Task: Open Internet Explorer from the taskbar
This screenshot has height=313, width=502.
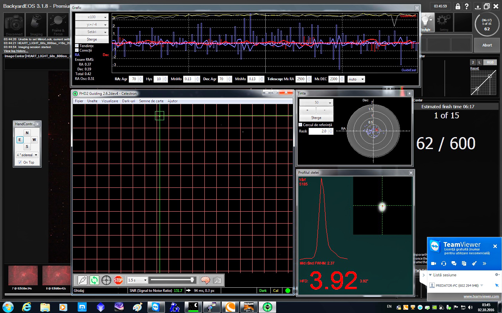Action: pyautogui.click(x=27, y=307)
